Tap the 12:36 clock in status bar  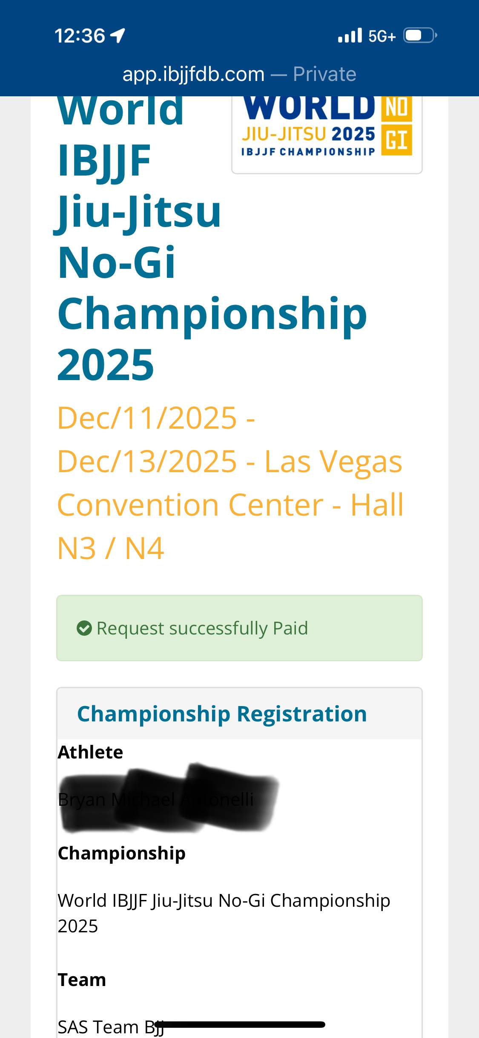80,36
